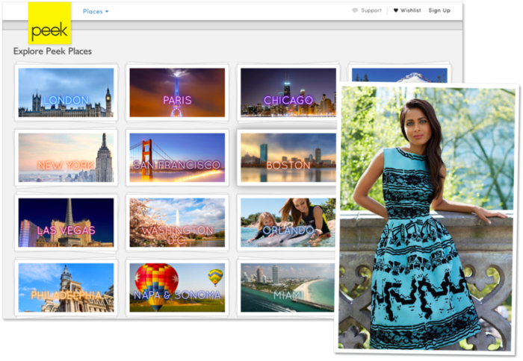Select the London place card

66,92
